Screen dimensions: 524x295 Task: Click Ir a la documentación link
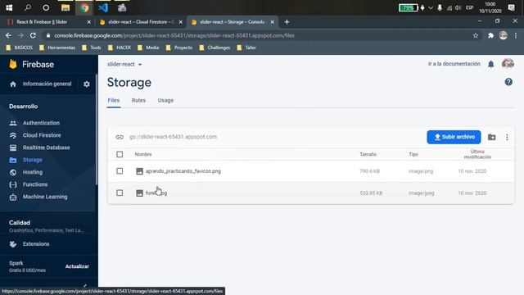pyautogui.click(x=454, y=64)
